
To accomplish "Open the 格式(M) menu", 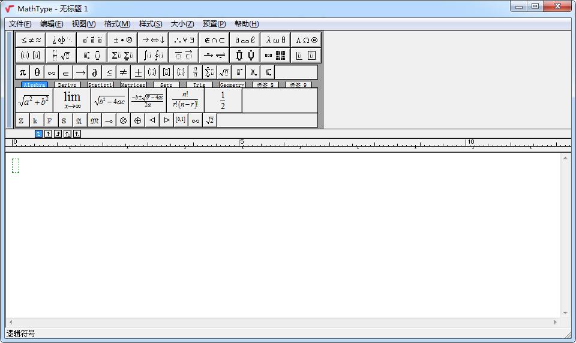I will pyautogui.click(x=117, y=24).
